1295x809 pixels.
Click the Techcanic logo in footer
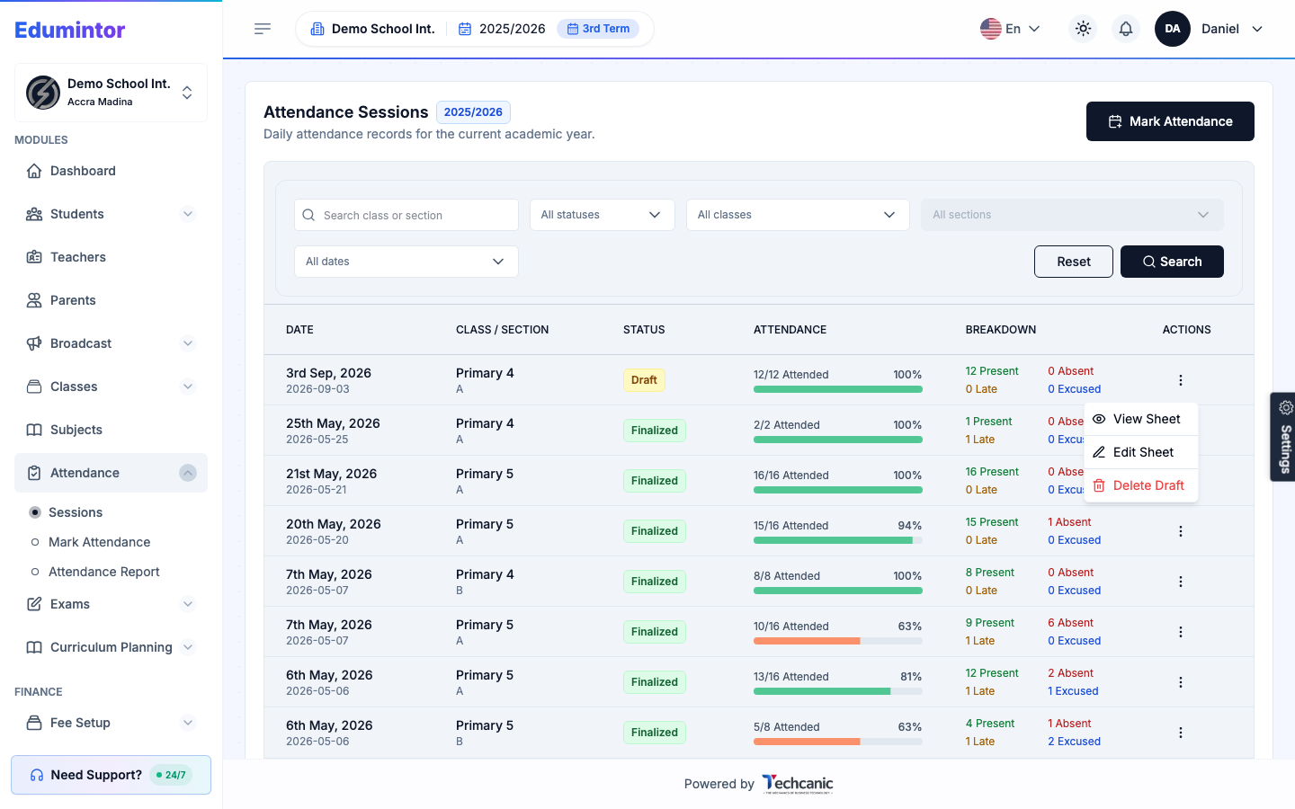tap(798, 784)
